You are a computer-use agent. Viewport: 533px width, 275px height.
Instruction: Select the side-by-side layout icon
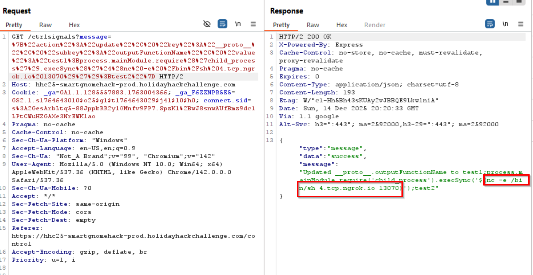click(492, 2)
